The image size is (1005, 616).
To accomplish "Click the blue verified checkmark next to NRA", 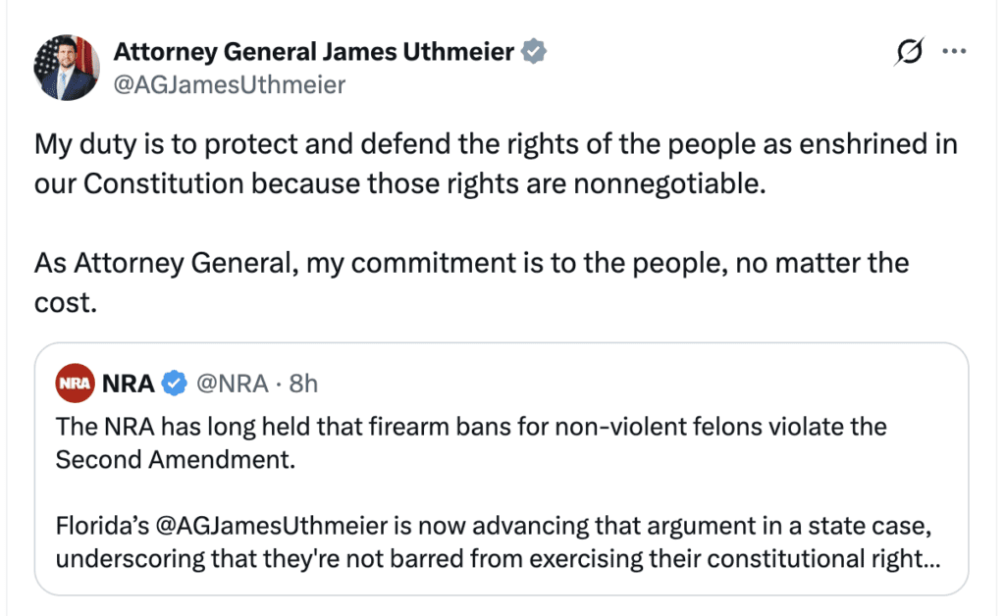I will pos(175,384).
